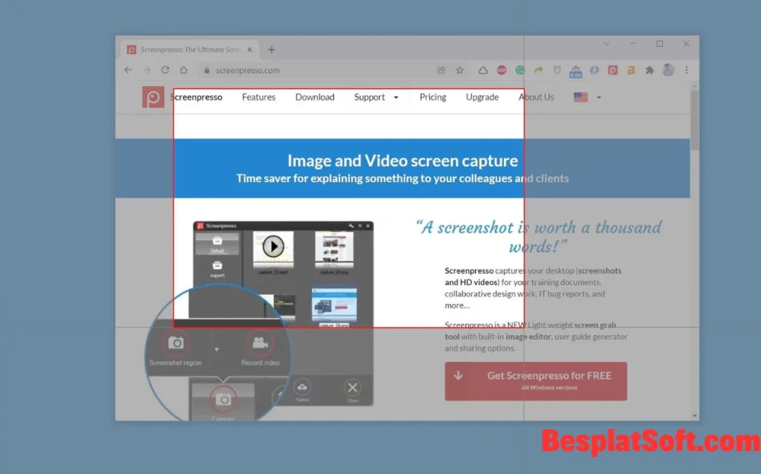Click the Adblock Plus extension icon
The height and width of the screenshot is (474, 761).
tap(500, 70)
